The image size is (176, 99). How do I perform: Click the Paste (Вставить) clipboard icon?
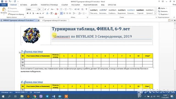(4, 10)
